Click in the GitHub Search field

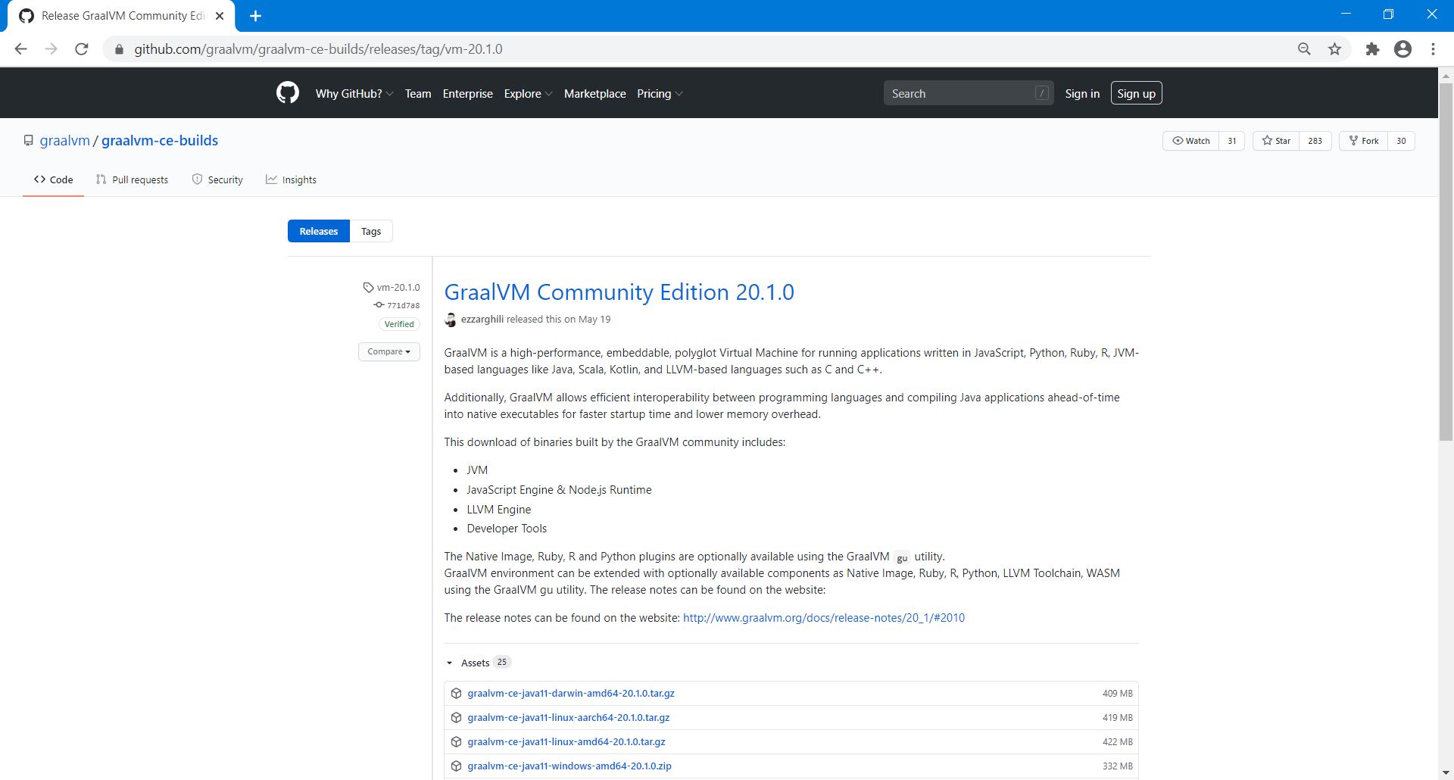(x=960, y=93)
